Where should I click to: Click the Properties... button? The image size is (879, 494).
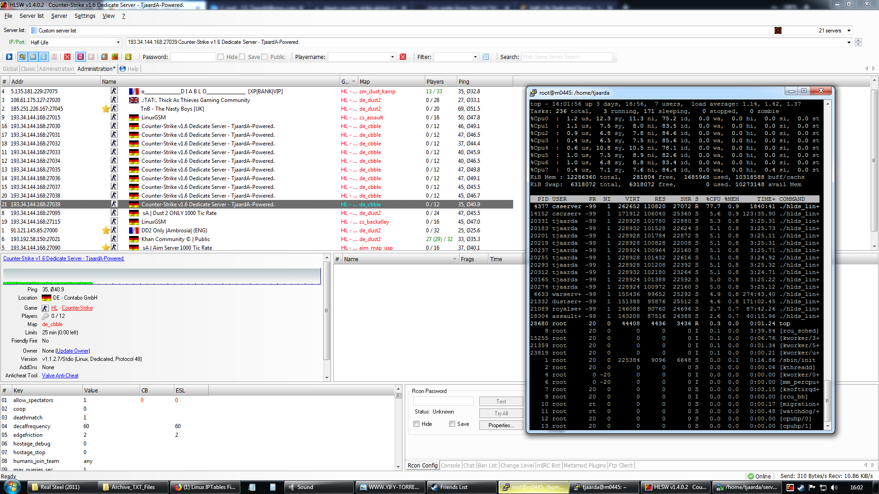(x=501, y=425)
